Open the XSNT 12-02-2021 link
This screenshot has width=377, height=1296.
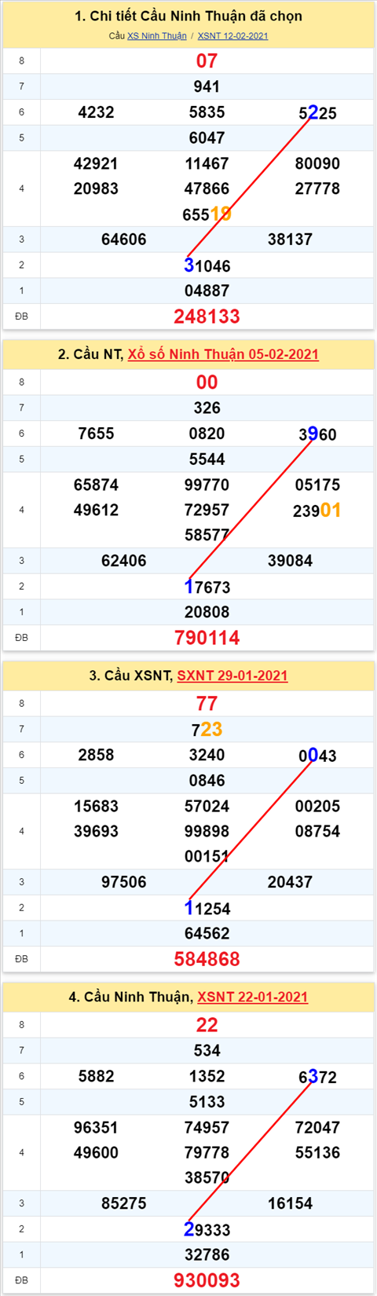tap(232, 36)
